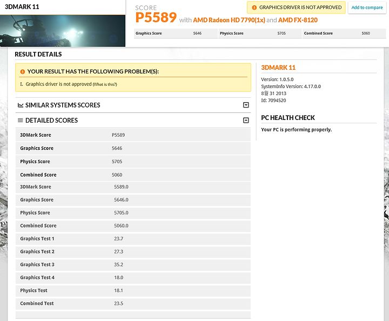Select the Physics Score cell in header bar
This screenshot has height=321, width=389.
coord(260,34)
